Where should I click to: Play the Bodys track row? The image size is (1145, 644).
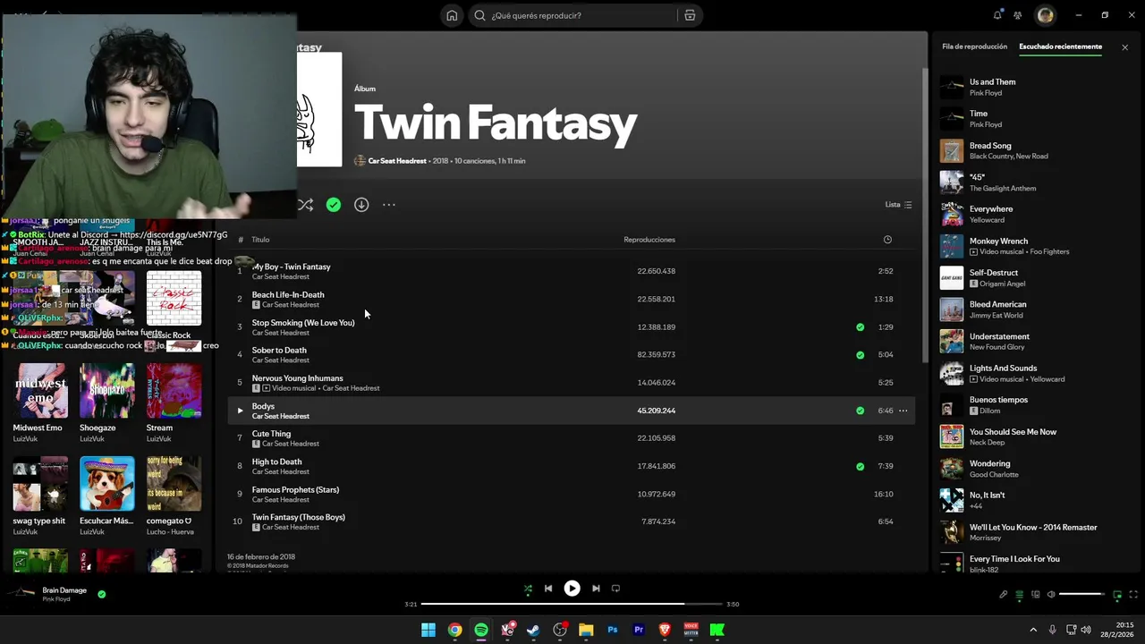(240, 411)
